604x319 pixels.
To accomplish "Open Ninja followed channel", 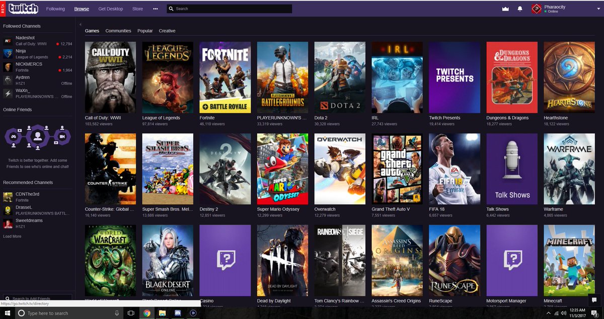I will point(38,54).
